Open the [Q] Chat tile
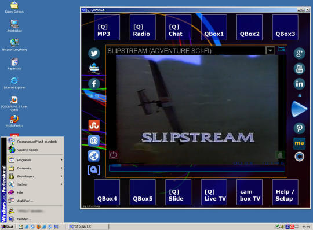The image size is (313, 230). click(x=179, y=28)
